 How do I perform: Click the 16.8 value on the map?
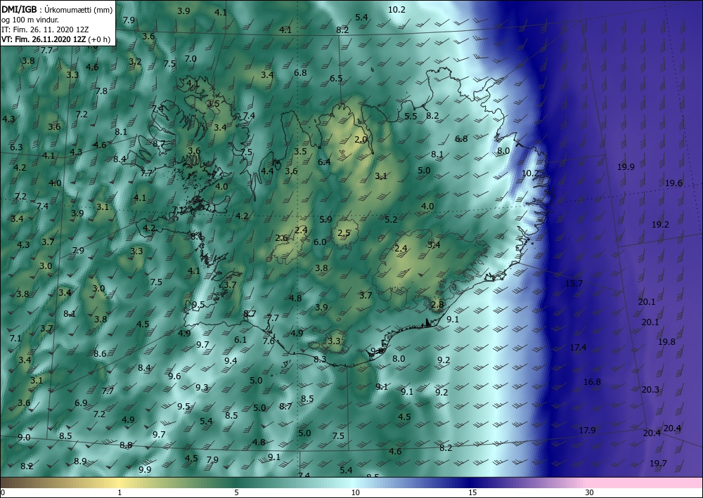592,382
